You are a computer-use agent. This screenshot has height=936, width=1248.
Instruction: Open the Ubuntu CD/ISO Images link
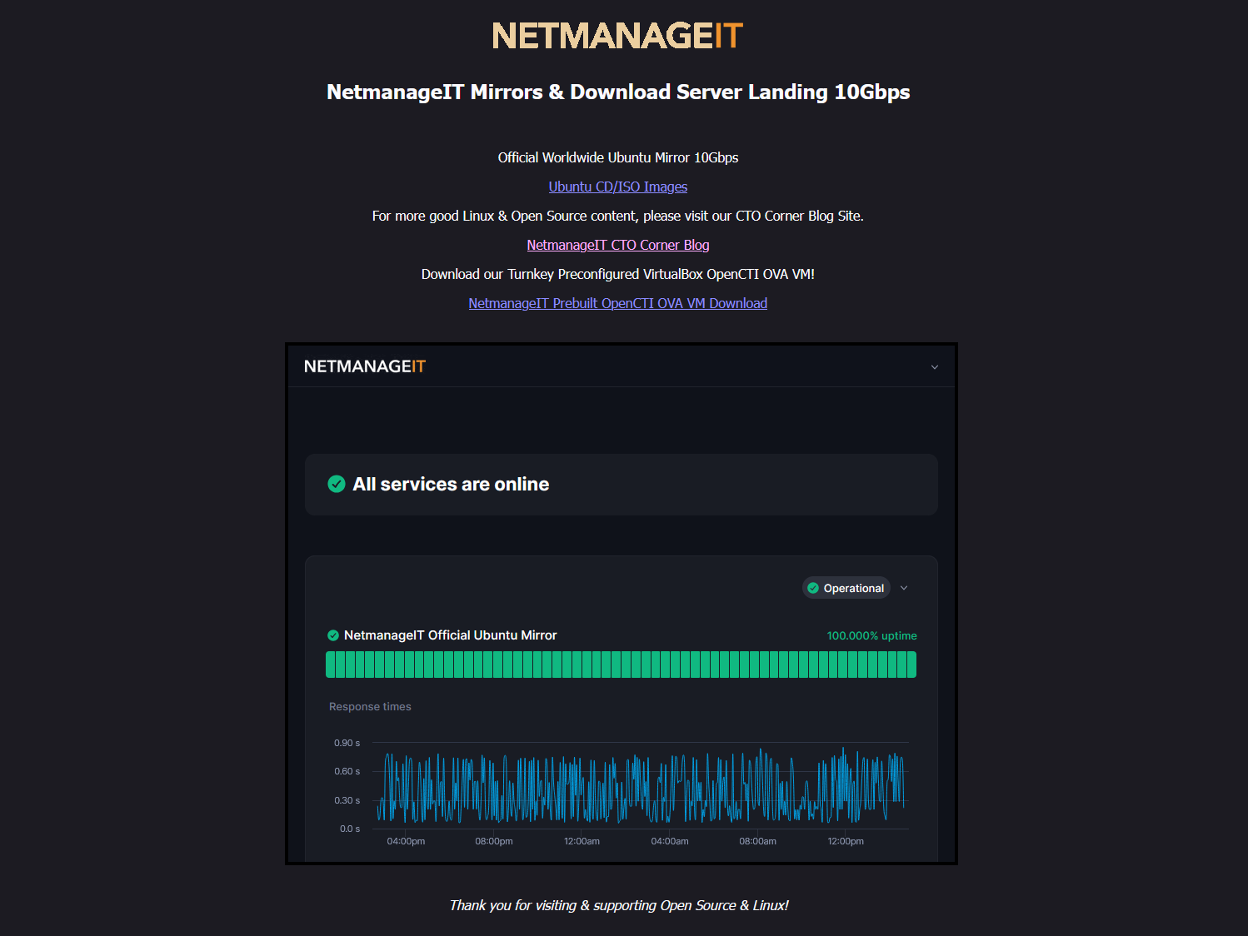pos(617,187)
